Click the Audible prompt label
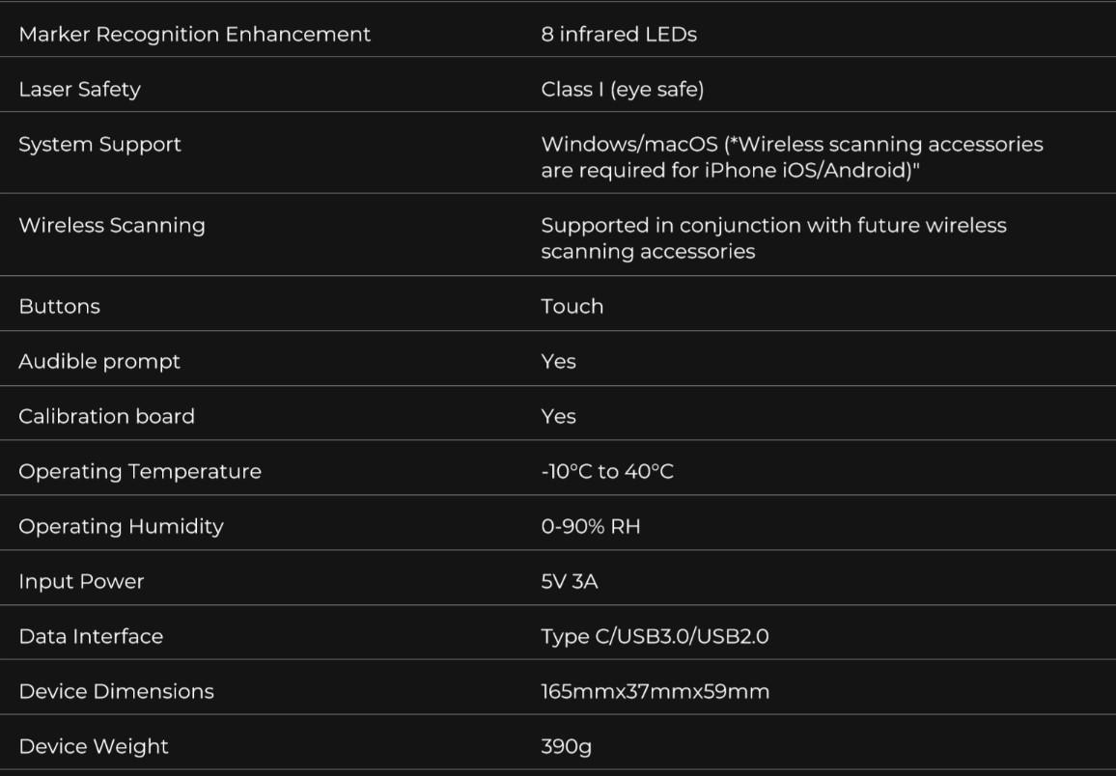The image size is (1116, 776). click(x=99, y=362)
